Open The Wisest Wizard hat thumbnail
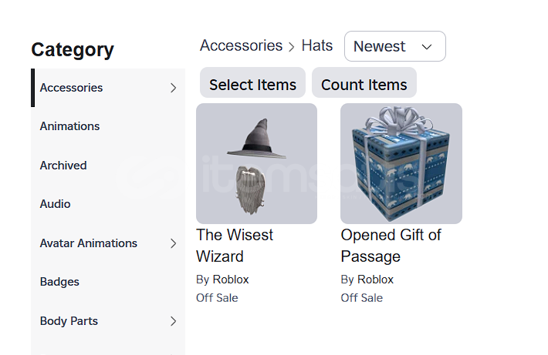 coord(256,163)
